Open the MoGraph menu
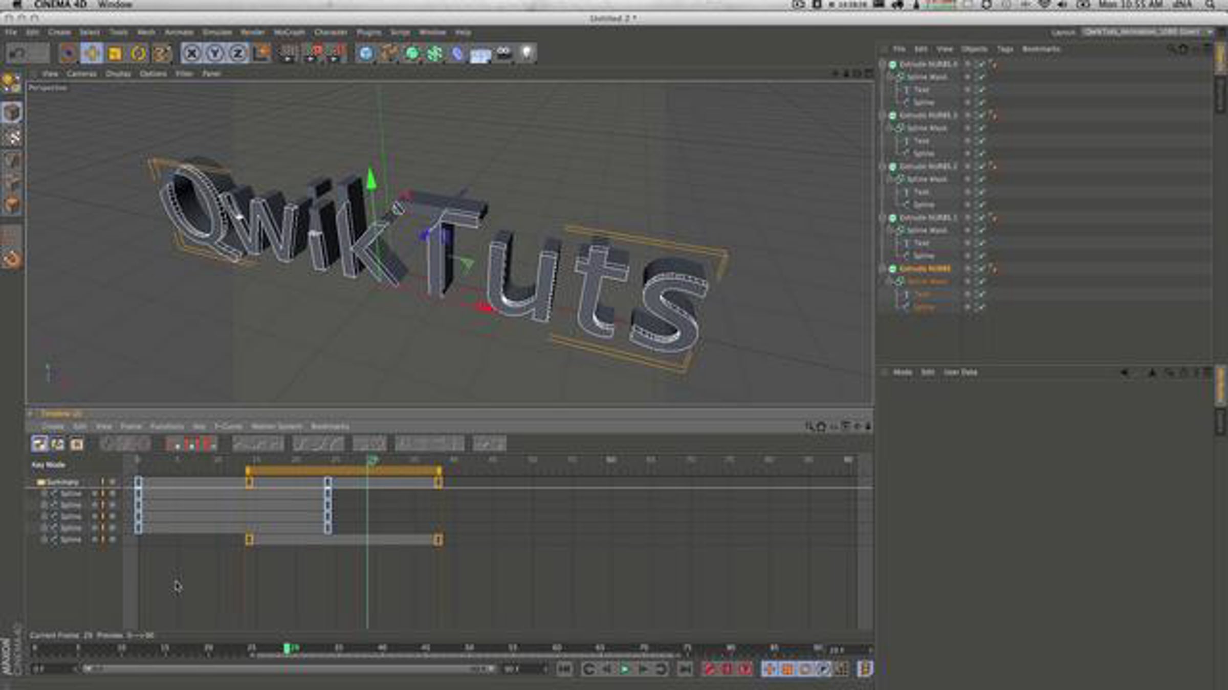 [x=289, y=32]
